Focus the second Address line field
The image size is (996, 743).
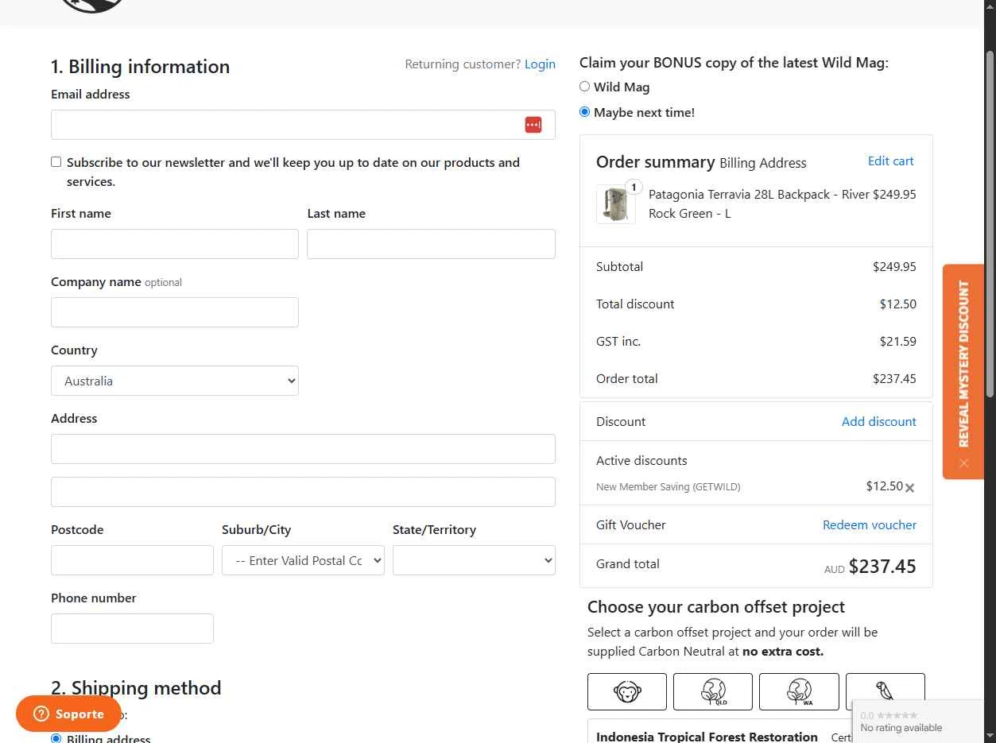tap(303, 492)
